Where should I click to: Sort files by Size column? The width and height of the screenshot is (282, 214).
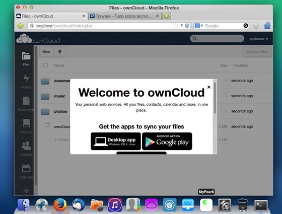224,65
